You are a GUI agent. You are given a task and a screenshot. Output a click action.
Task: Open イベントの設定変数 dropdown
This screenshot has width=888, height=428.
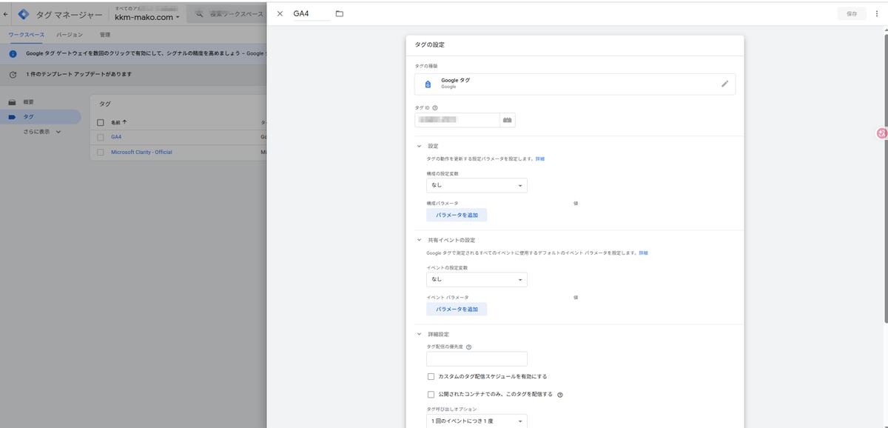[x=477, y=279]
